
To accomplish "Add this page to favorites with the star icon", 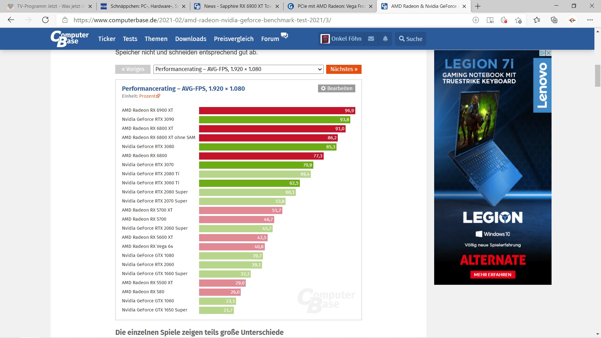I will [x=518, y=20].
